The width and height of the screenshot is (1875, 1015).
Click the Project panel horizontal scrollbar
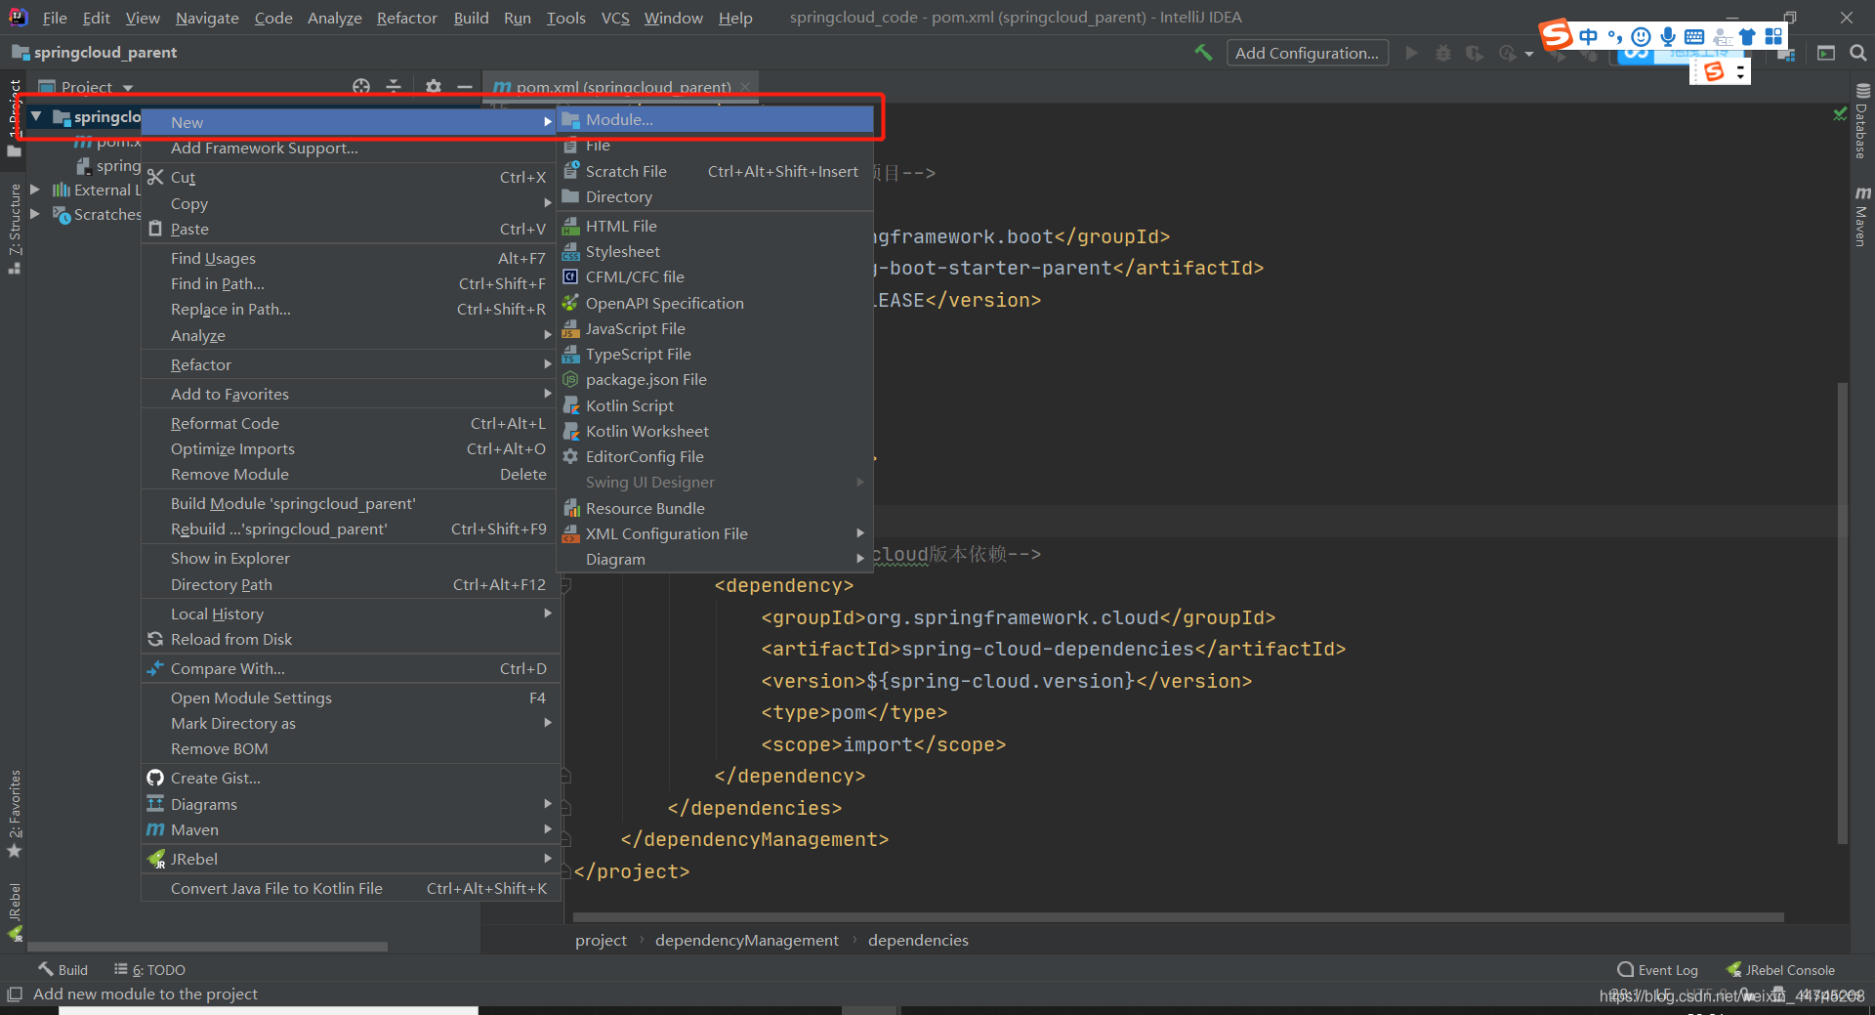[207, 947]
